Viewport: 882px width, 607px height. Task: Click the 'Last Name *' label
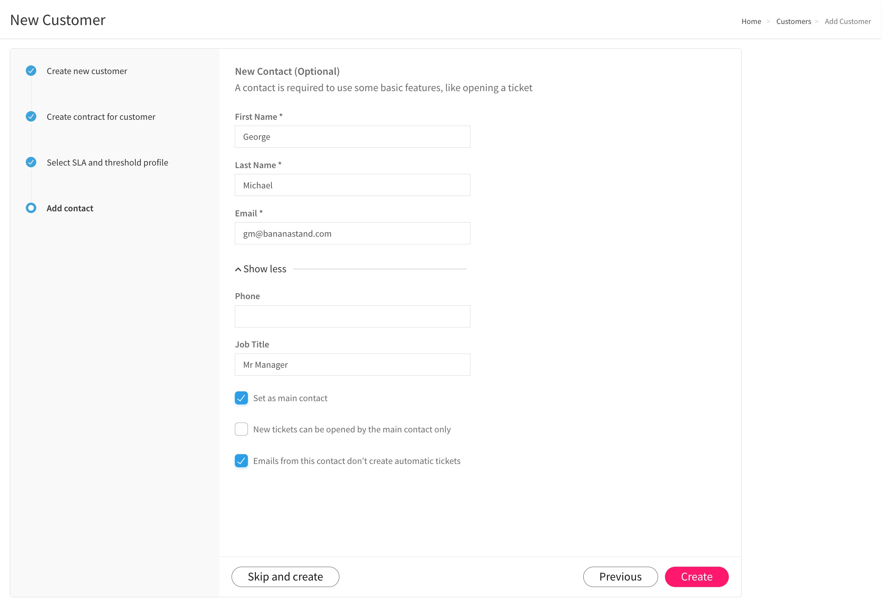(x=258, y=165)
